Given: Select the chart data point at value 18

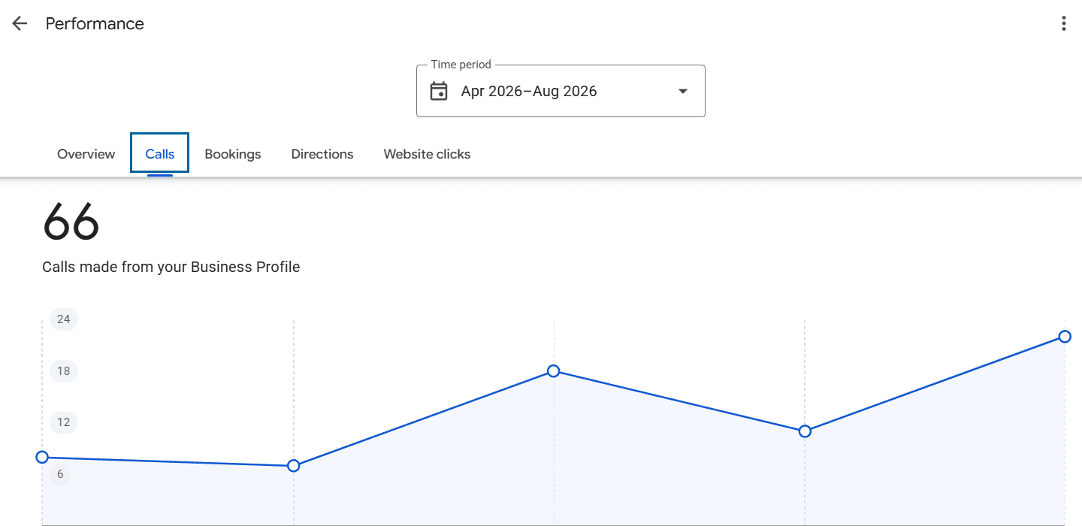Looking at the screenshot, I should coord(554,370).
